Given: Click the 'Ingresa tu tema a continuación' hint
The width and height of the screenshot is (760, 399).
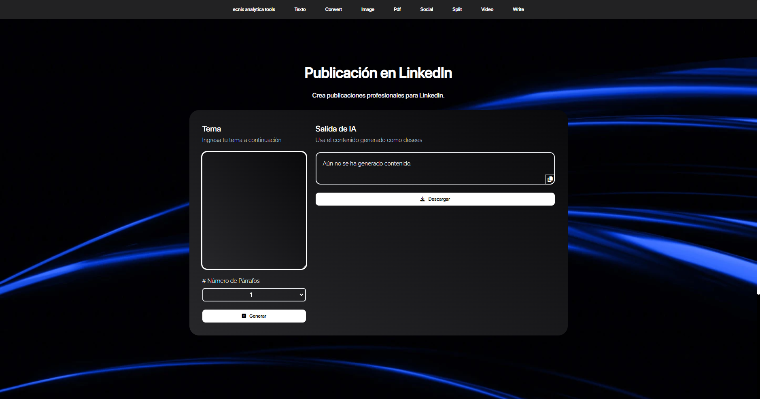Looking at the screenshot, I should tap(242, 140).
